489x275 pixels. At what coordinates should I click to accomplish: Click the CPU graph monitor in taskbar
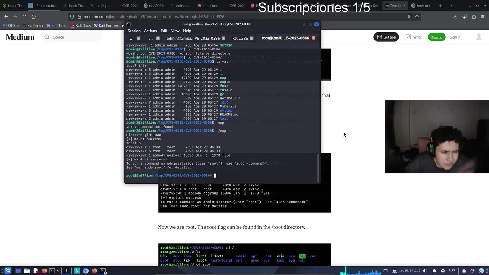click(x=360, y=271)
